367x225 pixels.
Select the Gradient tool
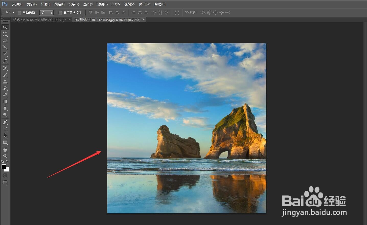[x=5, y=101]
